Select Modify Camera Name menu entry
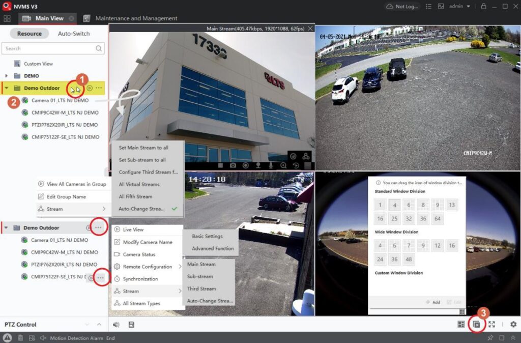Screen dimensions: 521x343 coord(148,242)
